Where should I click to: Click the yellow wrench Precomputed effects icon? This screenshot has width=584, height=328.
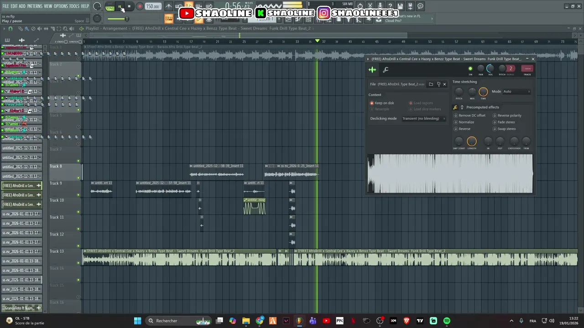click(x=455, y=108)
